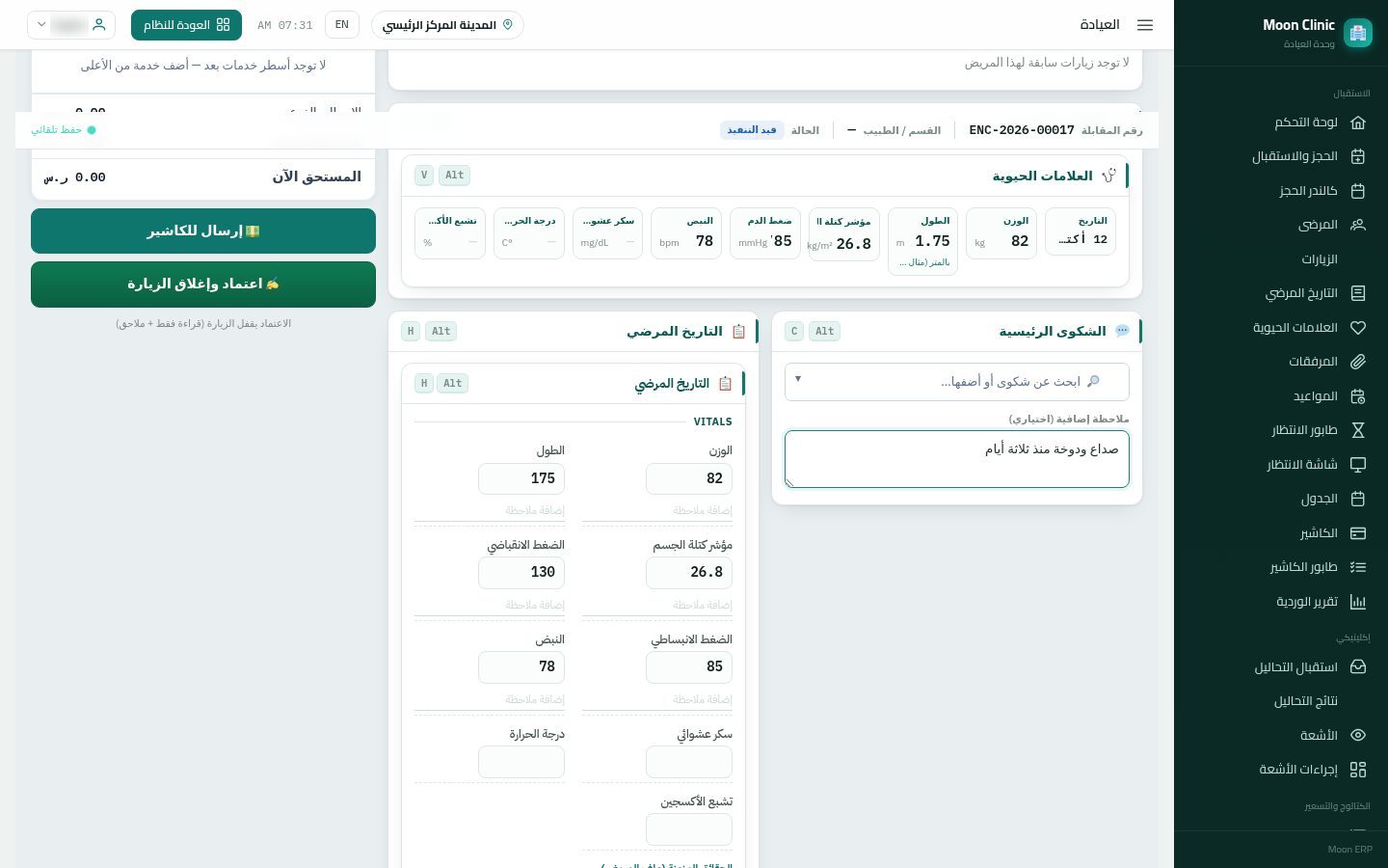Viewport: 1388px width, 868px height.
Task: Click the empty سكر عشوائي input
Action: 689,762
